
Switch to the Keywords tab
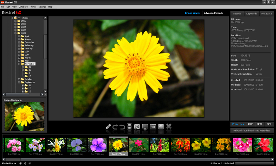(x=251, y=13)
